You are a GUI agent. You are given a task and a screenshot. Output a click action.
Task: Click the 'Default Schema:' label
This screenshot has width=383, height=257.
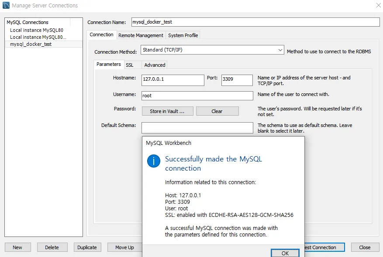click(x=118, y=125)
